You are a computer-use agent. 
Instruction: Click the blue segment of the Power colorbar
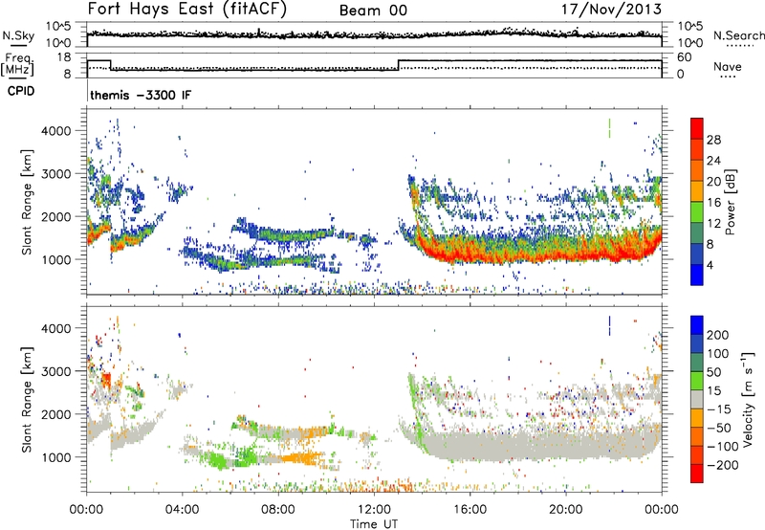pos(697,275)
